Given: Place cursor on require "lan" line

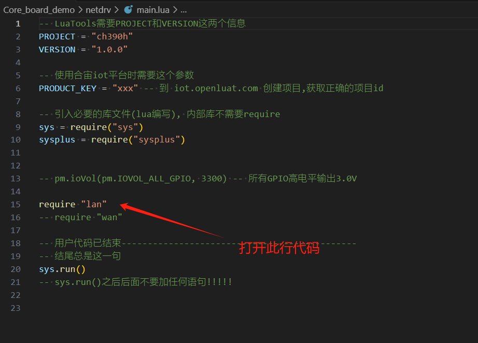Looking at the screenshot, I should (73, 204).
